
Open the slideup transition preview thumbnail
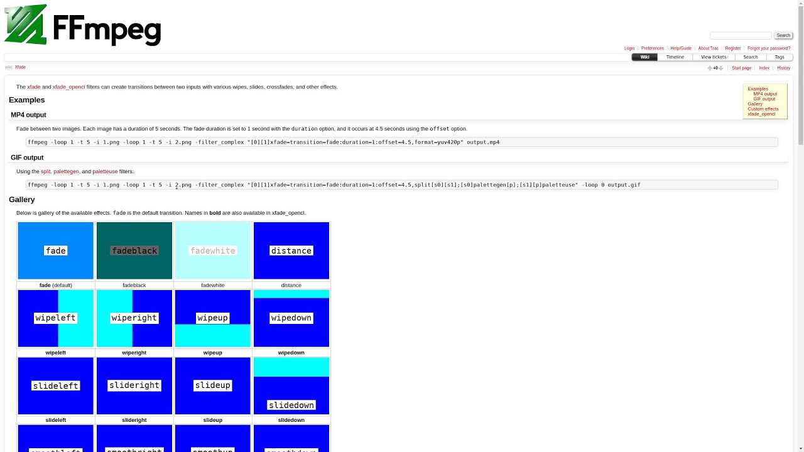point(213,386)
